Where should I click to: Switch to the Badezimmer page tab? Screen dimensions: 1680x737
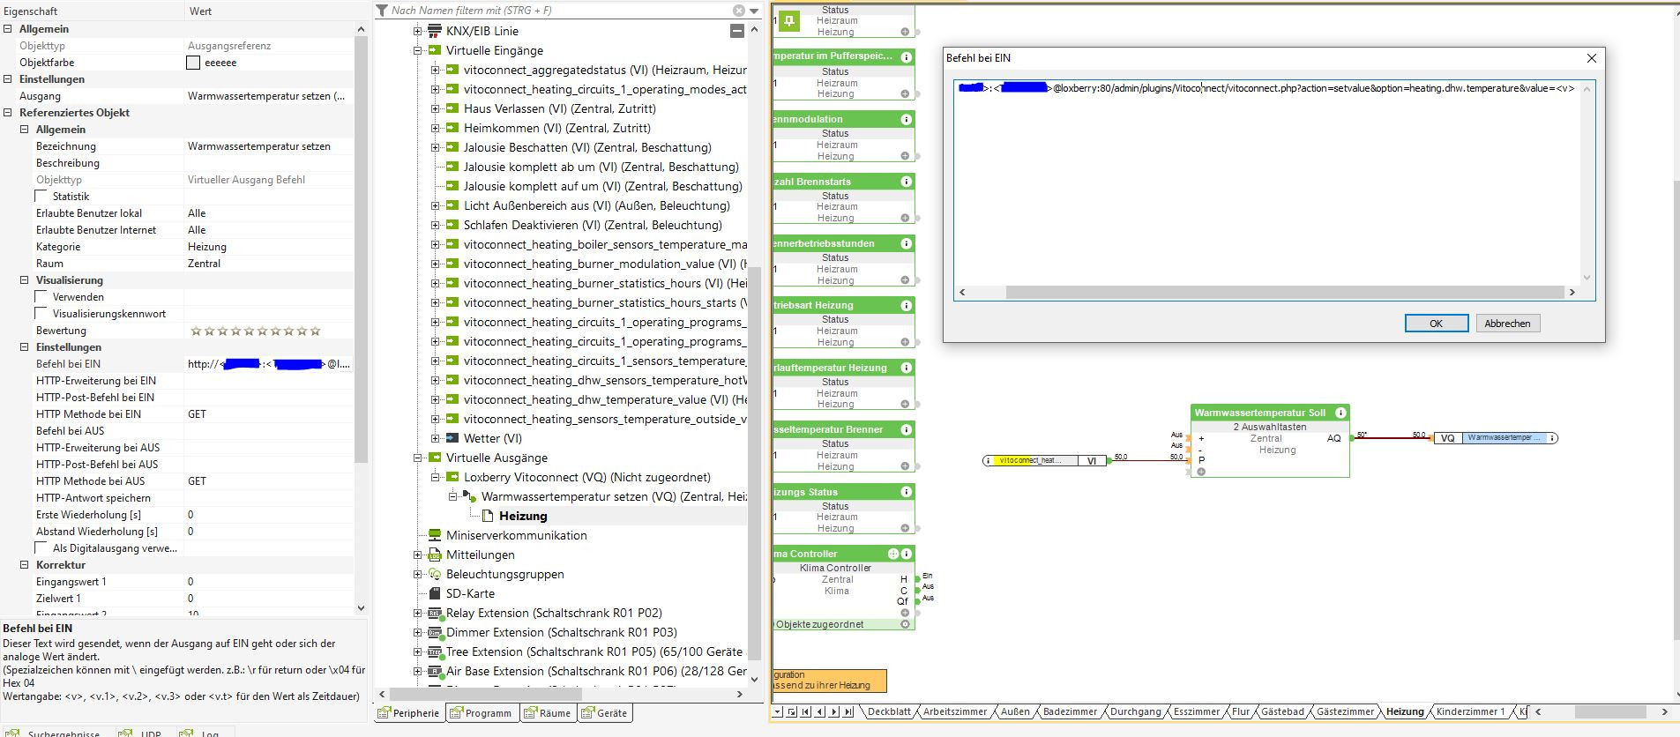point(1070,711)
